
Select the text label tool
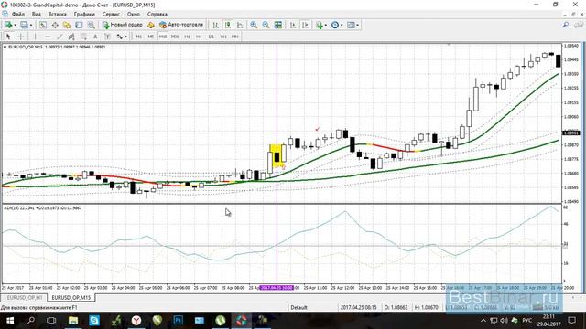[107, 37]
